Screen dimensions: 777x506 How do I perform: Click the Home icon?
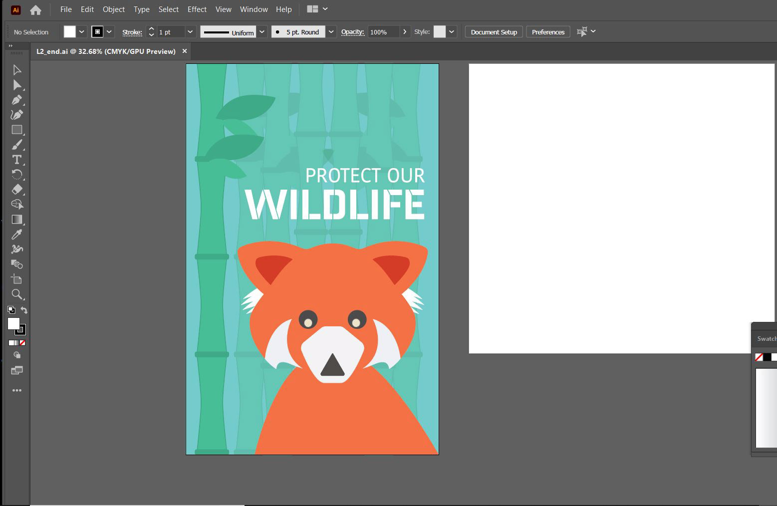coord(35,9)
